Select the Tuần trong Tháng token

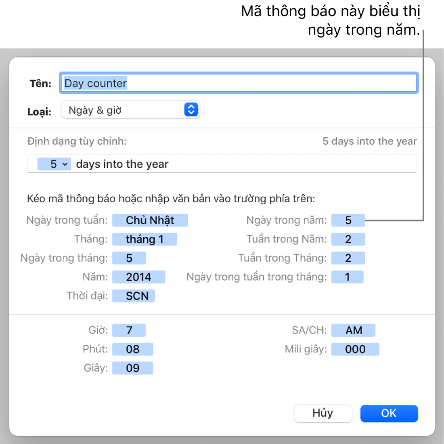pos(348,258)
